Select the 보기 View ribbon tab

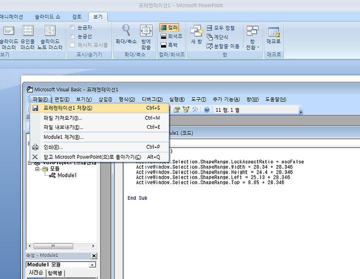click(x=98, y=17)
